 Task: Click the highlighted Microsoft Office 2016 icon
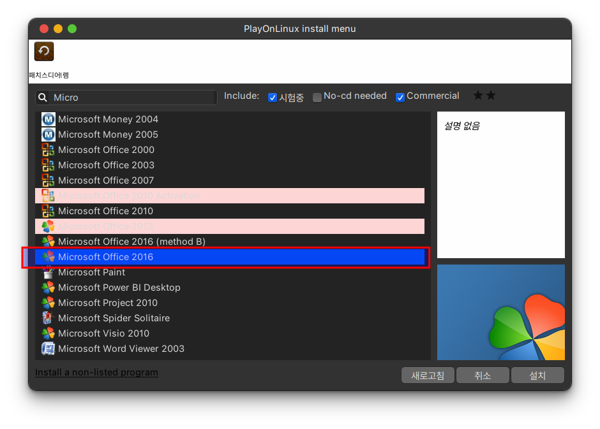[49, 257]
